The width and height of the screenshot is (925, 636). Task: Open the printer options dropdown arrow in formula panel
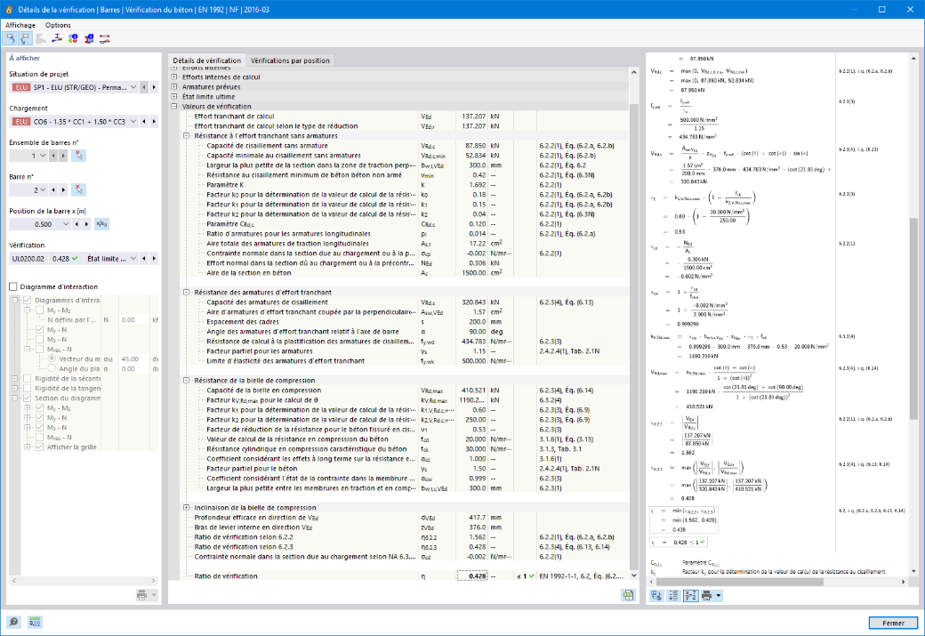719,596
